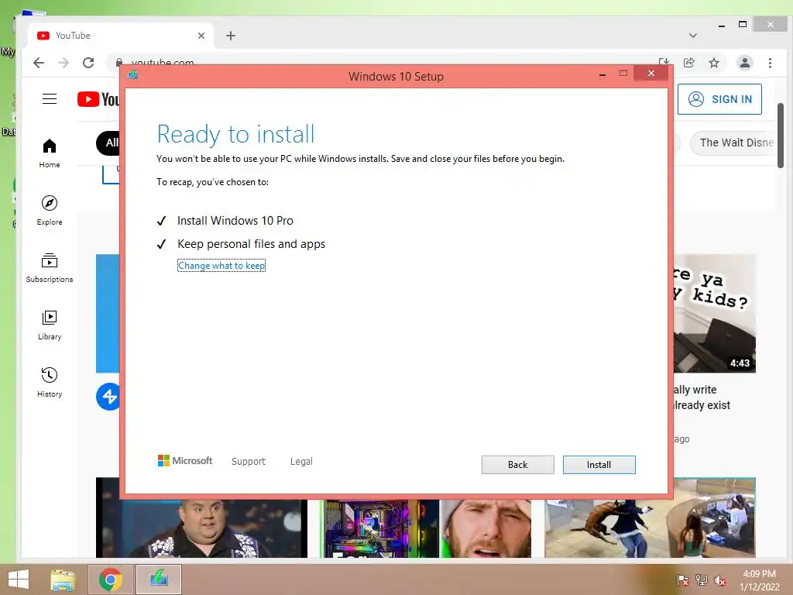Switch to Chrome from the taskbar
This screenshot has height=595, width=793.
111,580
